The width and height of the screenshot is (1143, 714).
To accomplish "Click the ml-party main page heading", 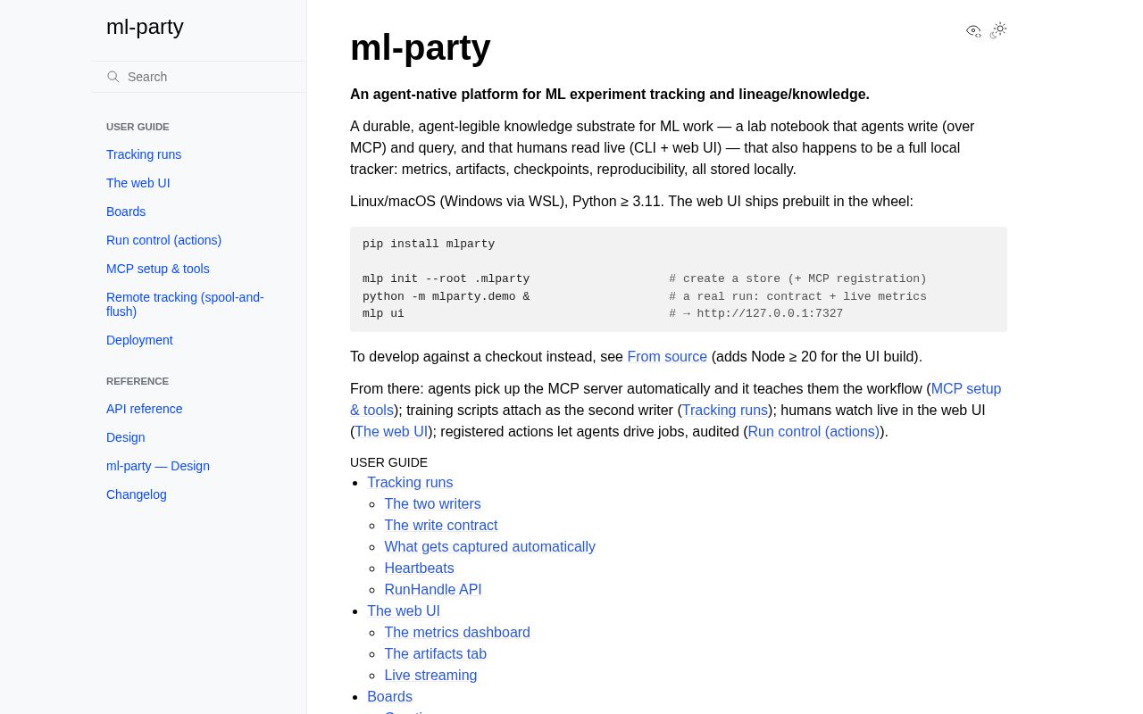I will point(420,47).
